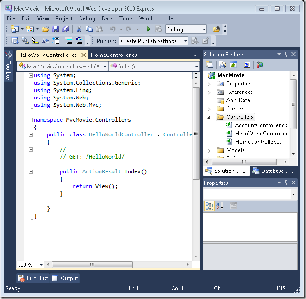This screenshot has width=306, height=299.
Task: Show the Output panel
Action: tap(65, 278)
